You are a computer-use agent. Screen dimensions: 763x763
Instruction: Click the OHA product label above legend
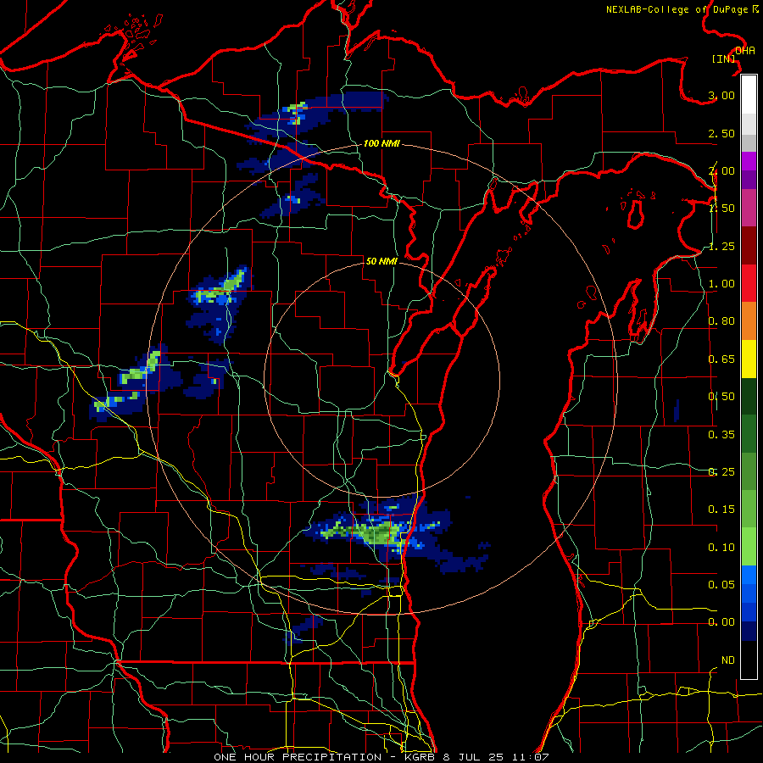745,51
